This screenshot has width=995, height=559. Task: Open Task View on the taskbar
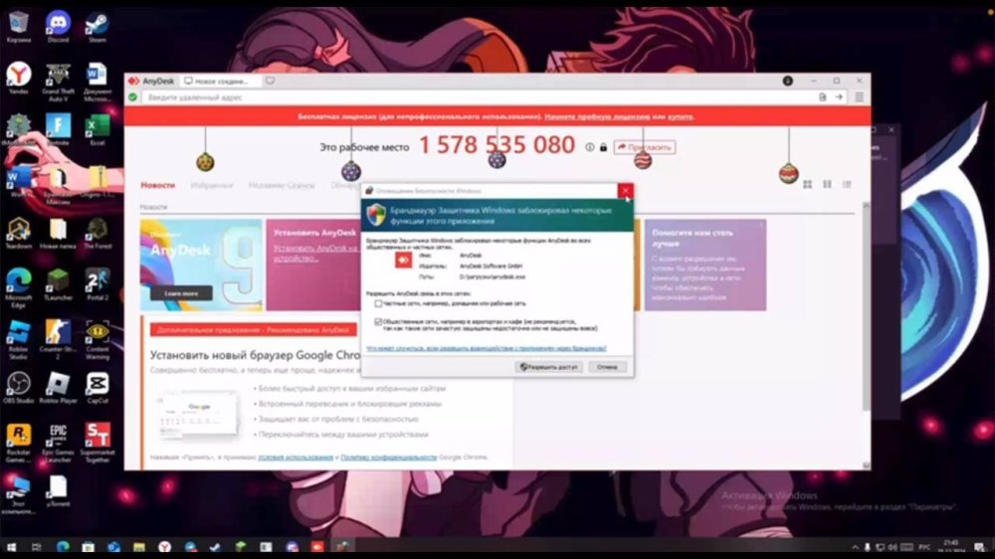pos(36,547)
